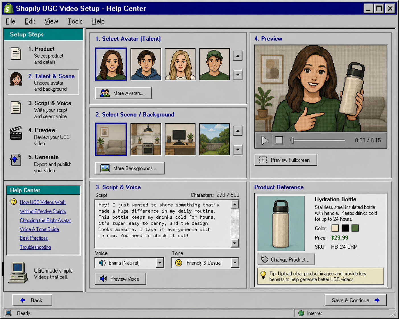Open the File menu
The height and width of the screenshot is (319, 399).
(x=11, y=21)
